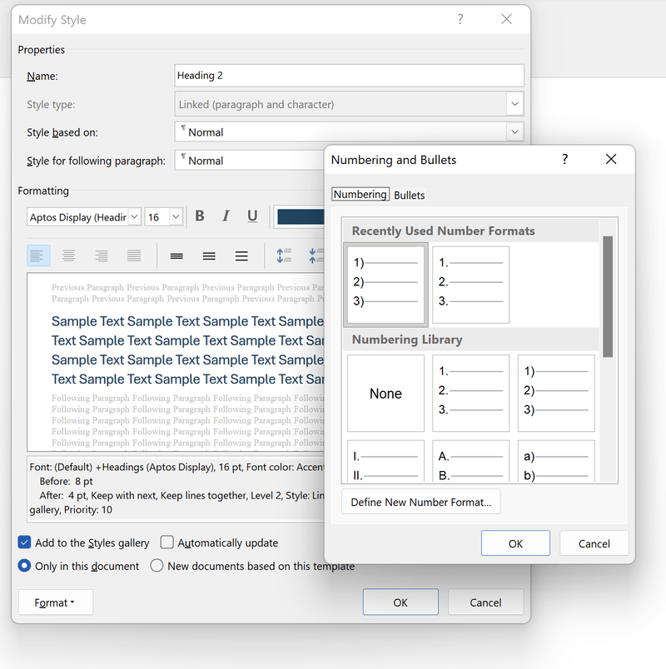Apply double line spacing icon

tap(241, 255)
